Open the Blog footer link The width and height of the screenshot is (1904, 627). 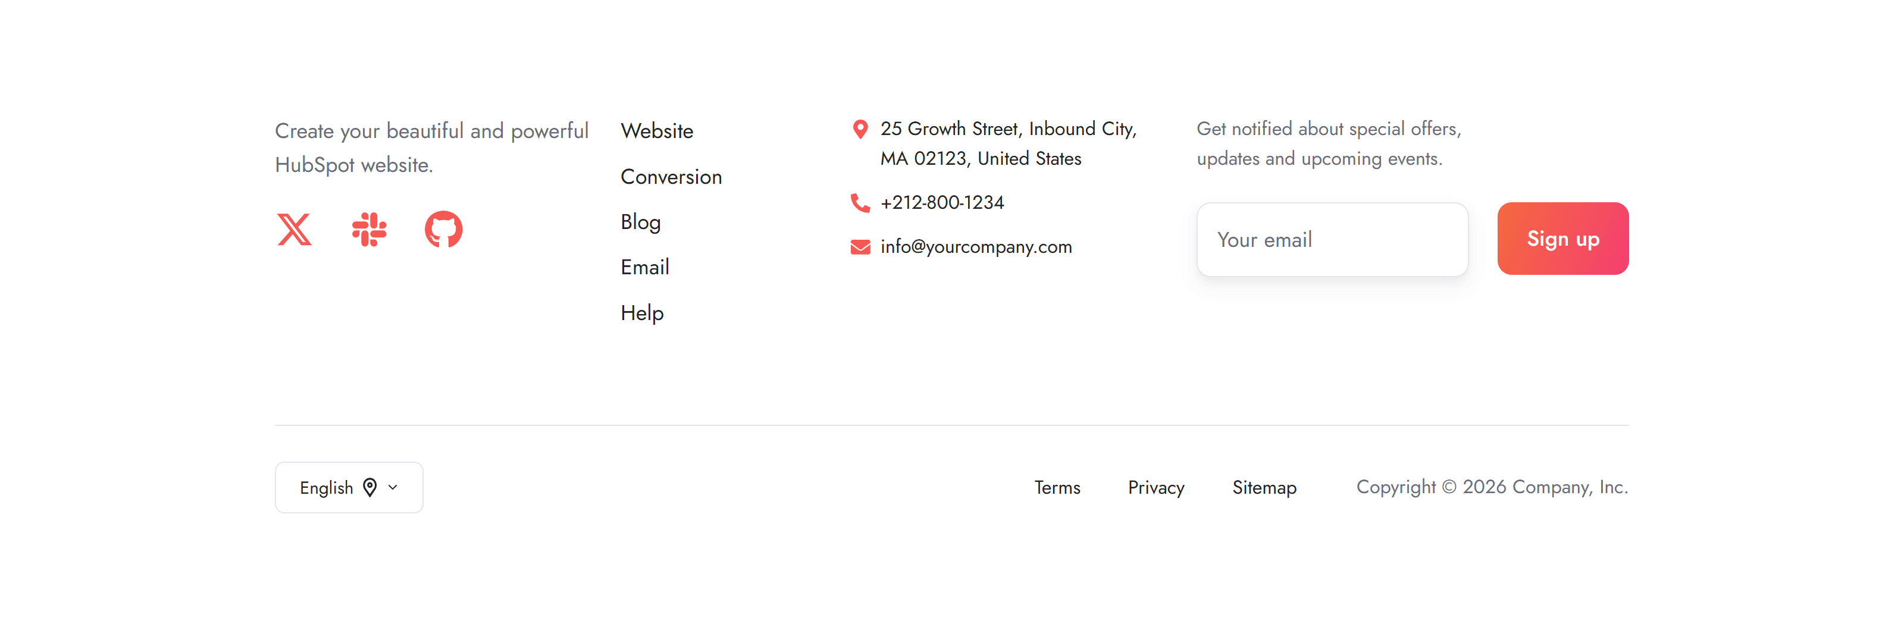click(x=640, y=222)
